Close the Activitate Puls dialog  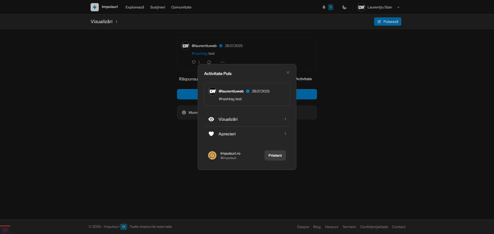288,72
